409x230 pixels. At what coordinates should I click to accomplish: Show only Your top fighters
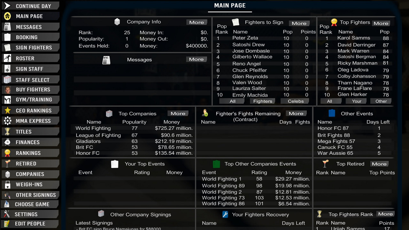(x=357, y=101)
